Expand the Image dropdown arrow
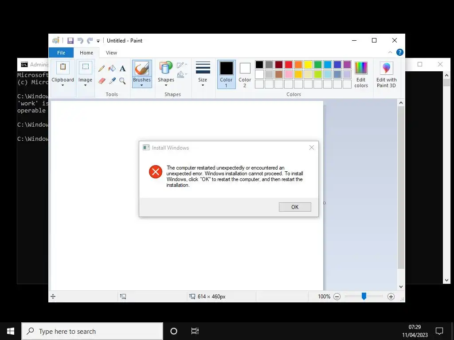 [85, 85]
